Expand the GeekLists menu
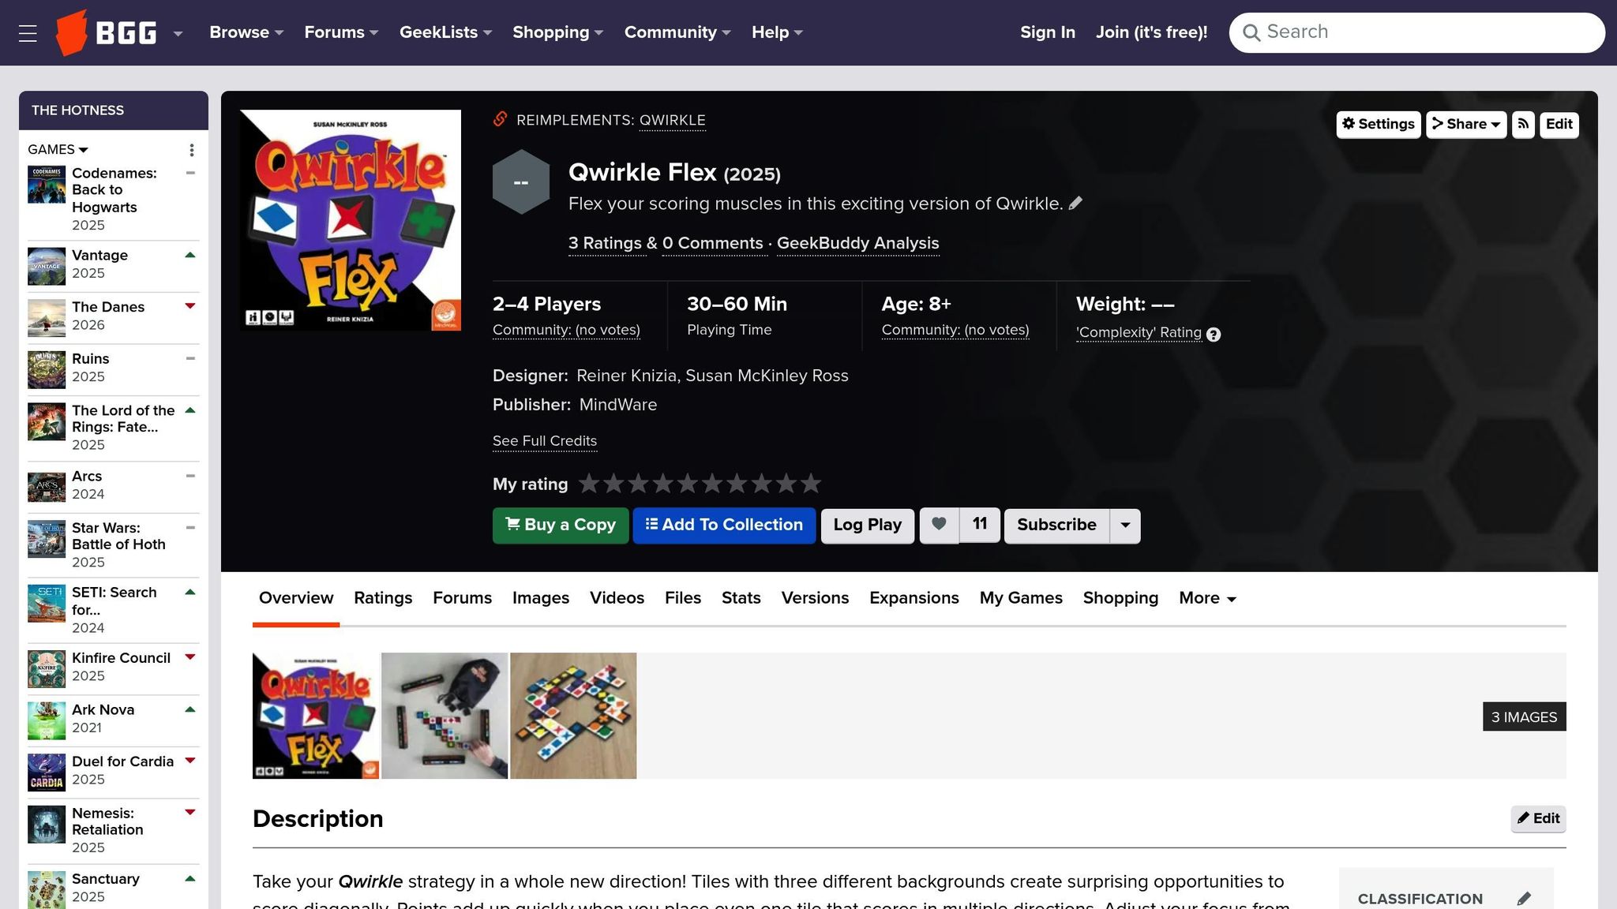This screenshot has height=909, width=1617. coord(445,32)
